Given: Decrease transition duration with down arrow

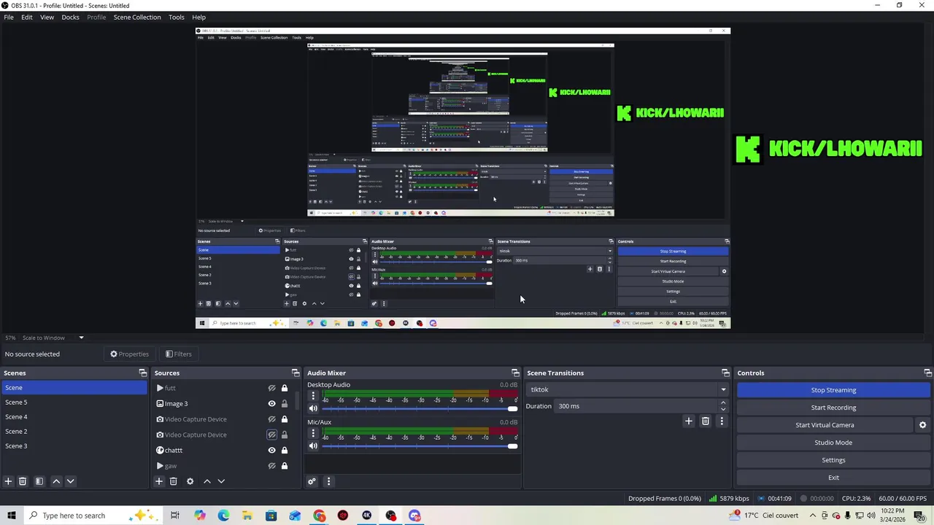Looking at the screenshot, I should (723, 409).
